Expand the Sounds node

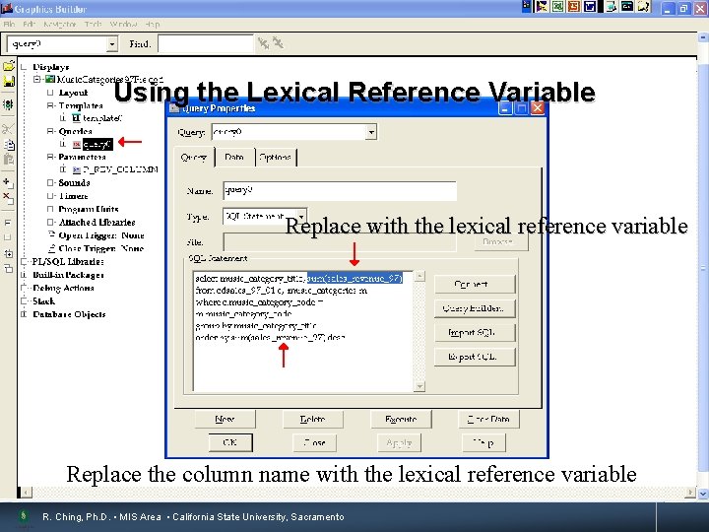[50, 183]
